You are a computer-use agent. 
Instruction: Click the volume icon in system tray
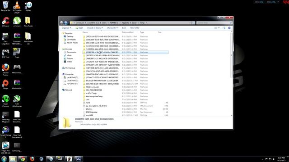pos(274,159)
